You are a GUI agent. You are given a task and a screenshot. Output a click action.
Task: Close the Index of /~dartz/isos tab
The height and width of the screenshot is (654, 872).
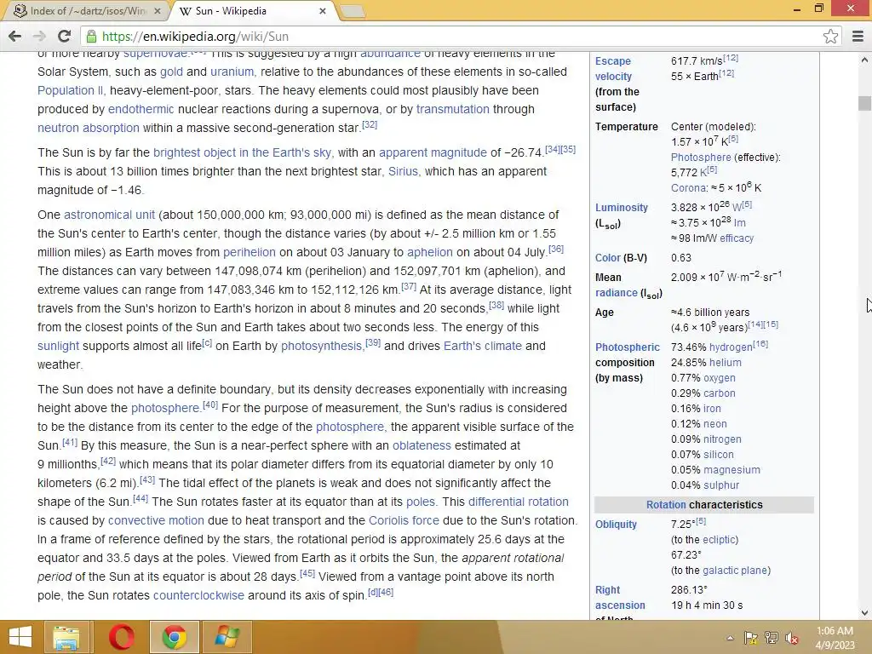[x=158, y=11]
